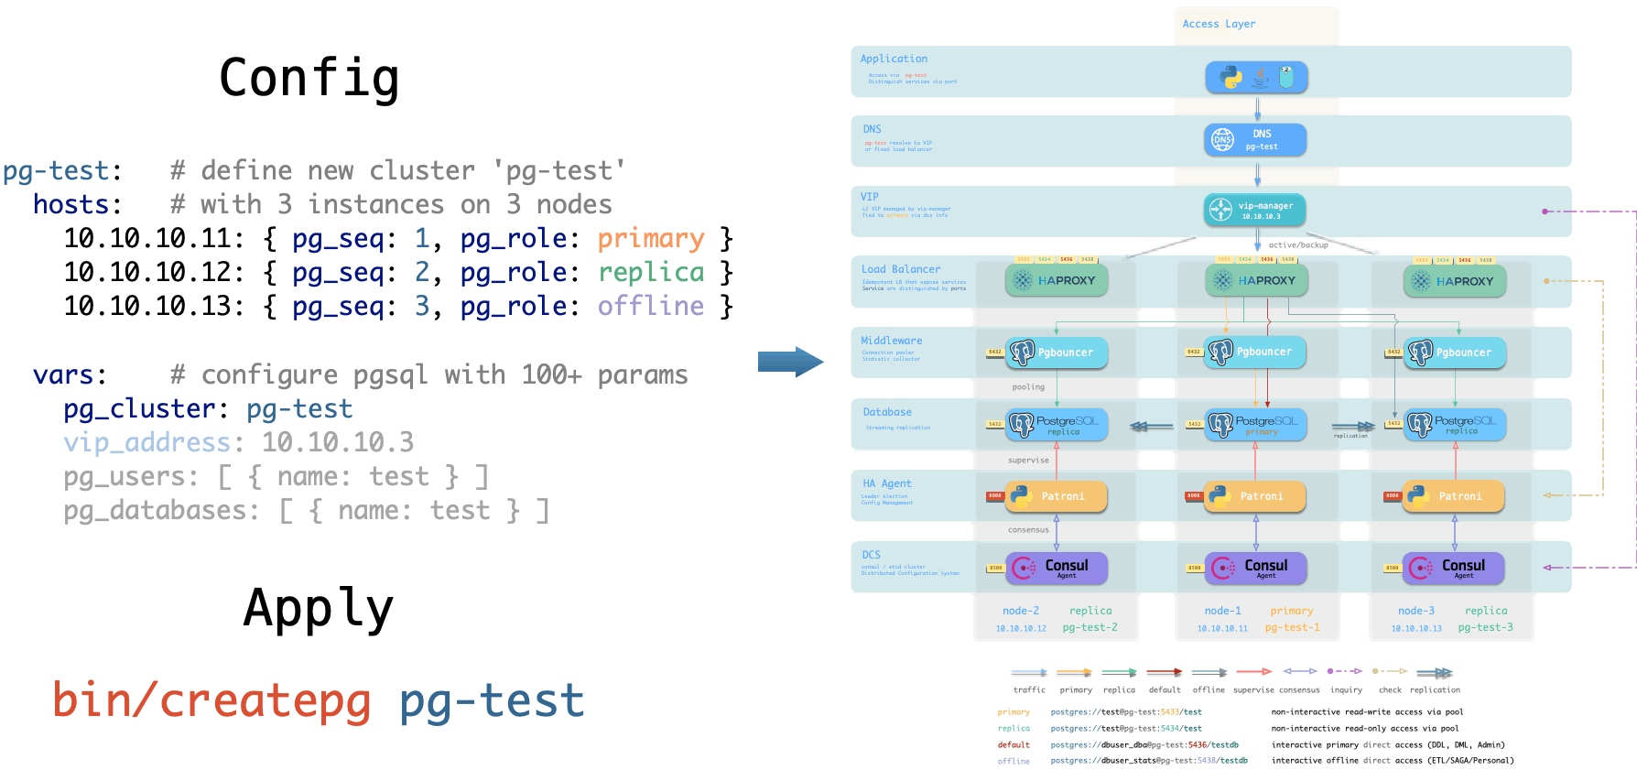Viewport: 1637px width, 770px height.
Task: Click the 'VIP' layer label
Action: [x=870, y=197]
